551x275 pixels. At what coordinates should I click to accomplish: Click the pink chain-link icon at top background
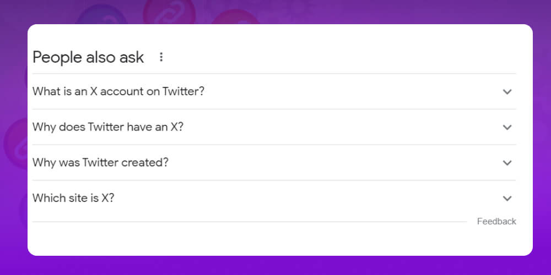coord(169,12)
